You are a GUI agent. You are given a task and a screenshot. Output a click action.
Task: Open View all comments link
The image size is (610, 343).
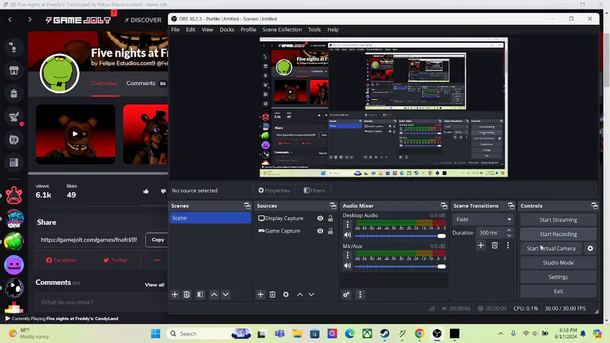coord(155,285)
